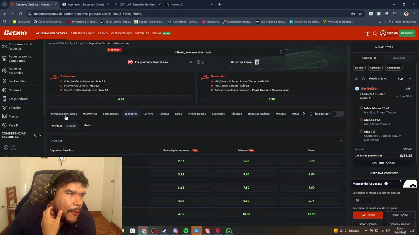This screenshot has width=419, height=235.
Task: Click the browser address bar
Action: click(188, 14)
